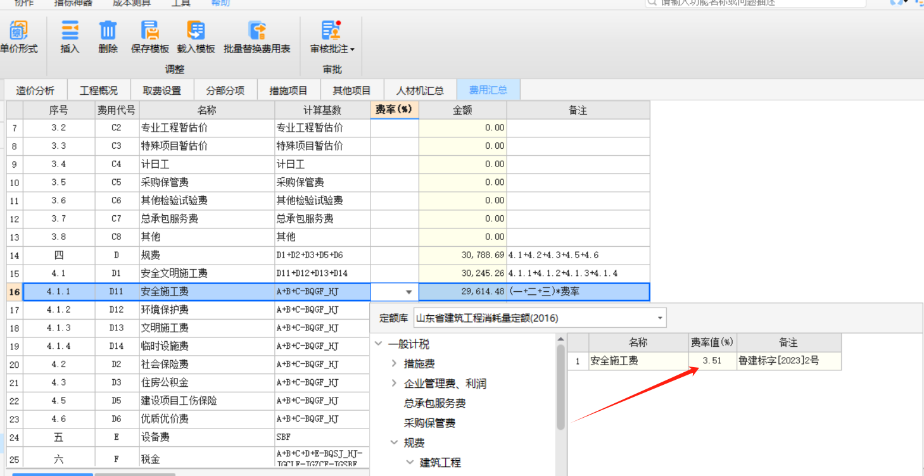Screen dimensions: 924x476
Task: Open the 帮助 menu
Action: coord(220,3)
